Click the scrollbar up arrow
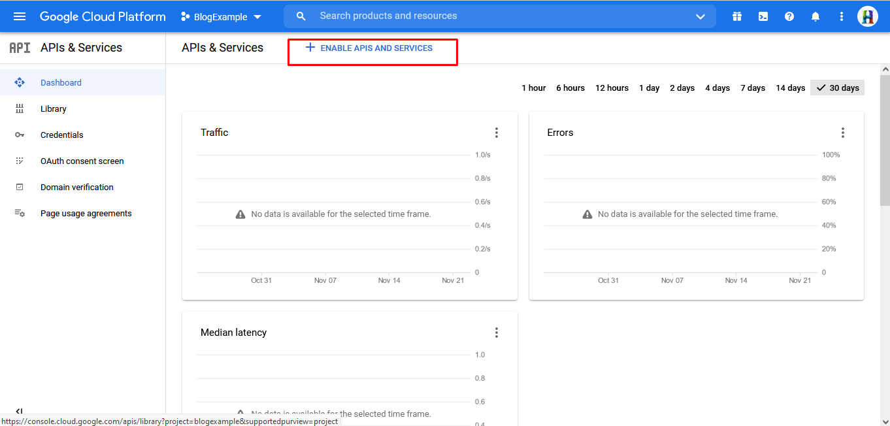Viewport: 890px width, 426px height. coord(885,69)
